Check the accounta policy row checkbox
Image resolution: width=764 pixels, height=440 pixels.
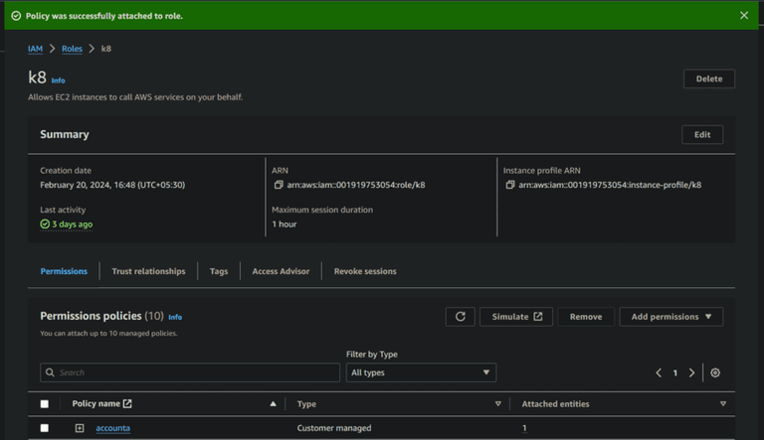pyautogui.click(x=45, y=428)
